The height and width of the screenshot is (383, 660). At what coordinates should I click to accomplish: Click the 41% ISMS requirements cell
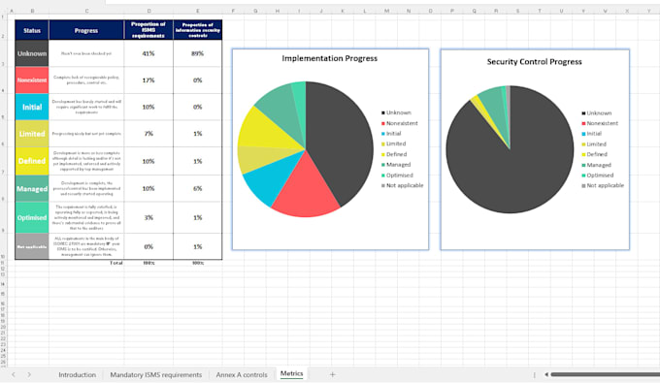(x=148, y=53)
